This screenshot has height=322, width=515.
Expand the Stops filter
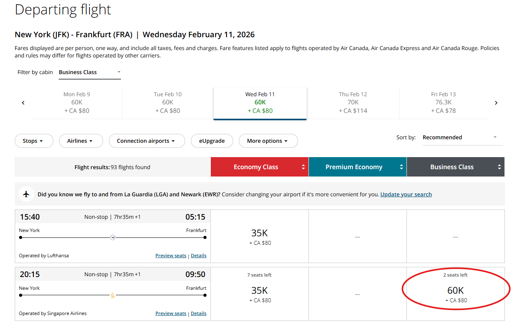(33, 141)
